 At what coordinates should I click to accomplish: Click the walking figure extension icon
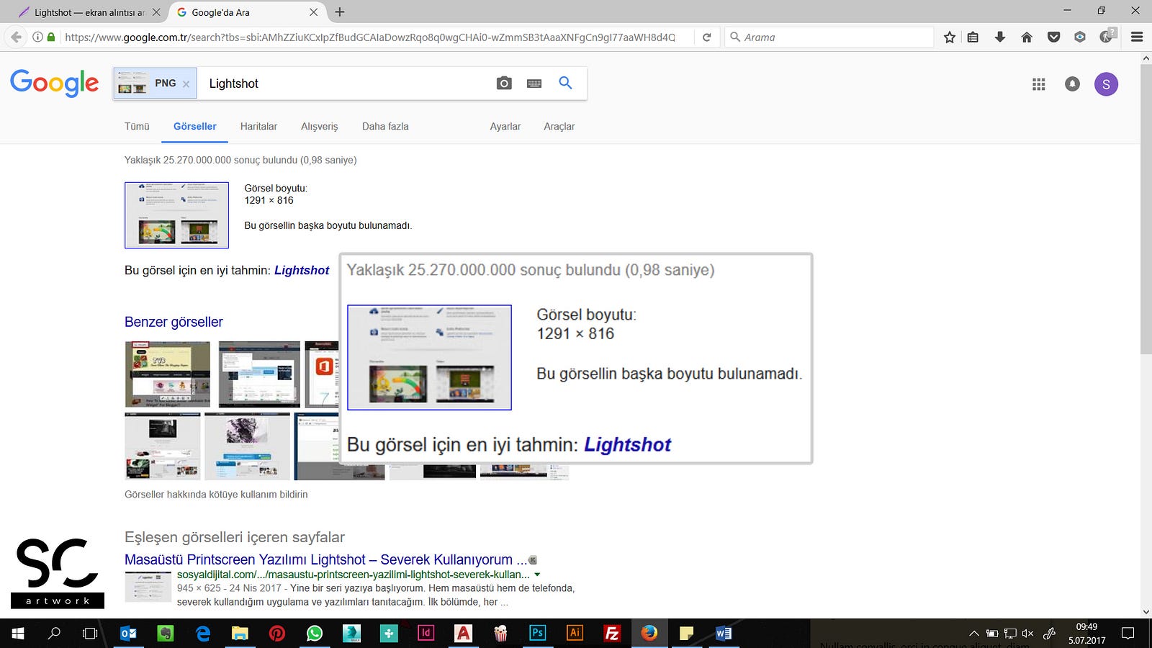tap(1107, 36)
